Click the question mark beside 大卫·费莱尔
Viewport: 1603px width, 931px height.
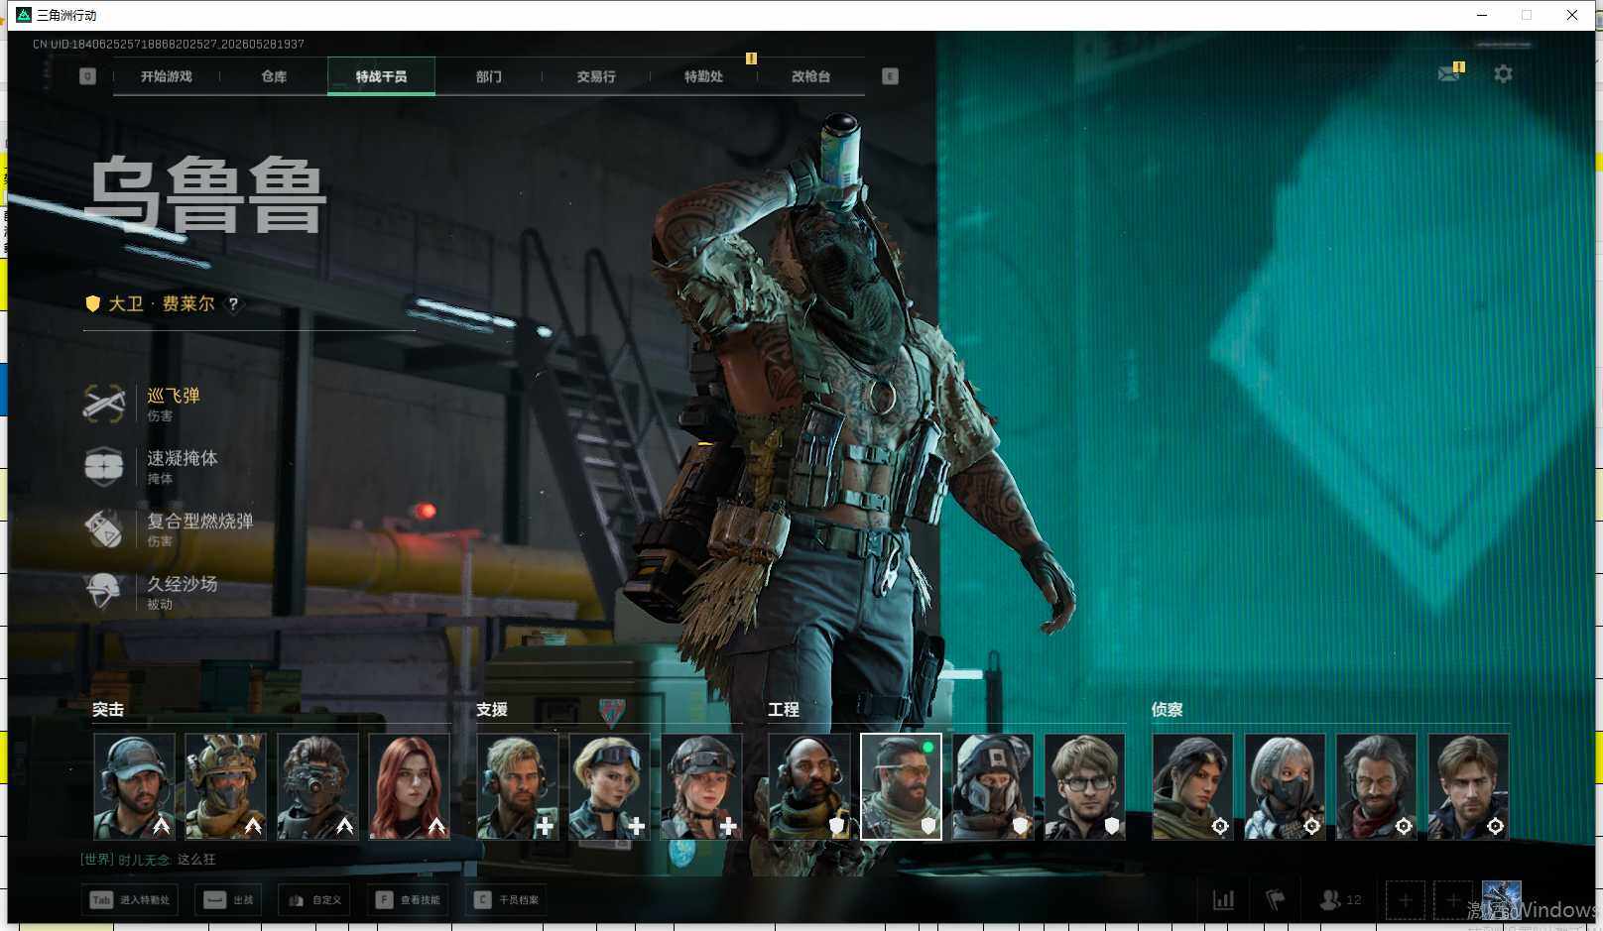click(233, 304)
